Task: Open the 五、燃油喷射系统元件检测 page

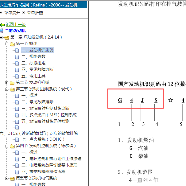Action: [x=45, y=121]
